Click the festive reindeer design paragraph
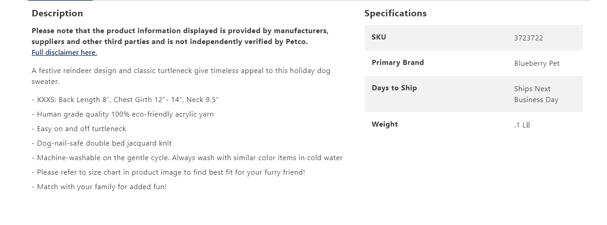607x225 pixels. coord(181,76)
